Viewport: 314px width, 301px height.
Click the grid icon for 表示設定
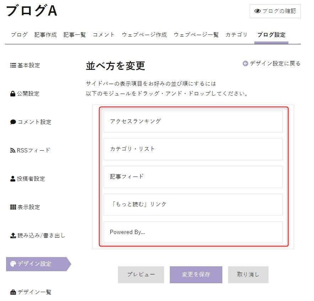13,207
